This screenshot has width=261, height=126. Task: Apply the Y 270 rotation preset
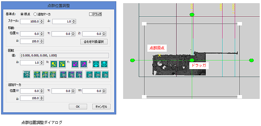[79, 74]
